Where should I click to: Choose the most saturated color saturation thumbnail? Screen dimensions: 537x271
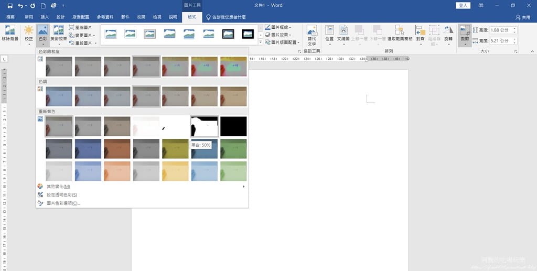pyautogui.click(x=233, y=67)
